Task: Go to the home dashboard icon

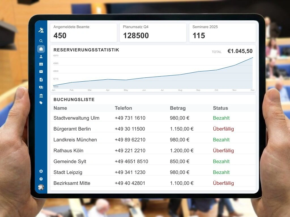Action: [x=41, y=49]
